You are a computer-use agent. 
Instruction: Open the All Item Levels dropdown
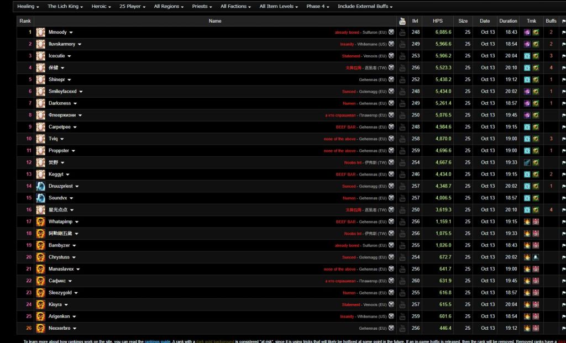pos(280,7)
